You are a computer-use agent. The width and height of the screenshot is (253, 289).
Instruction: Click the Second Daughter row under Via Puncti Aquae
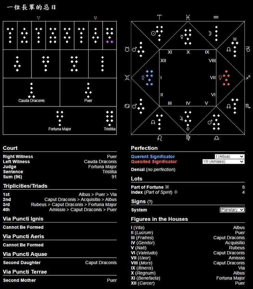(59, 263)
